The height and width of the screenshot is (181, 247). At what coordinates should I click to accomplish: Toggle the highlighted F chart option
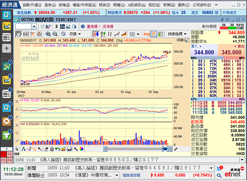click(154, 34)
